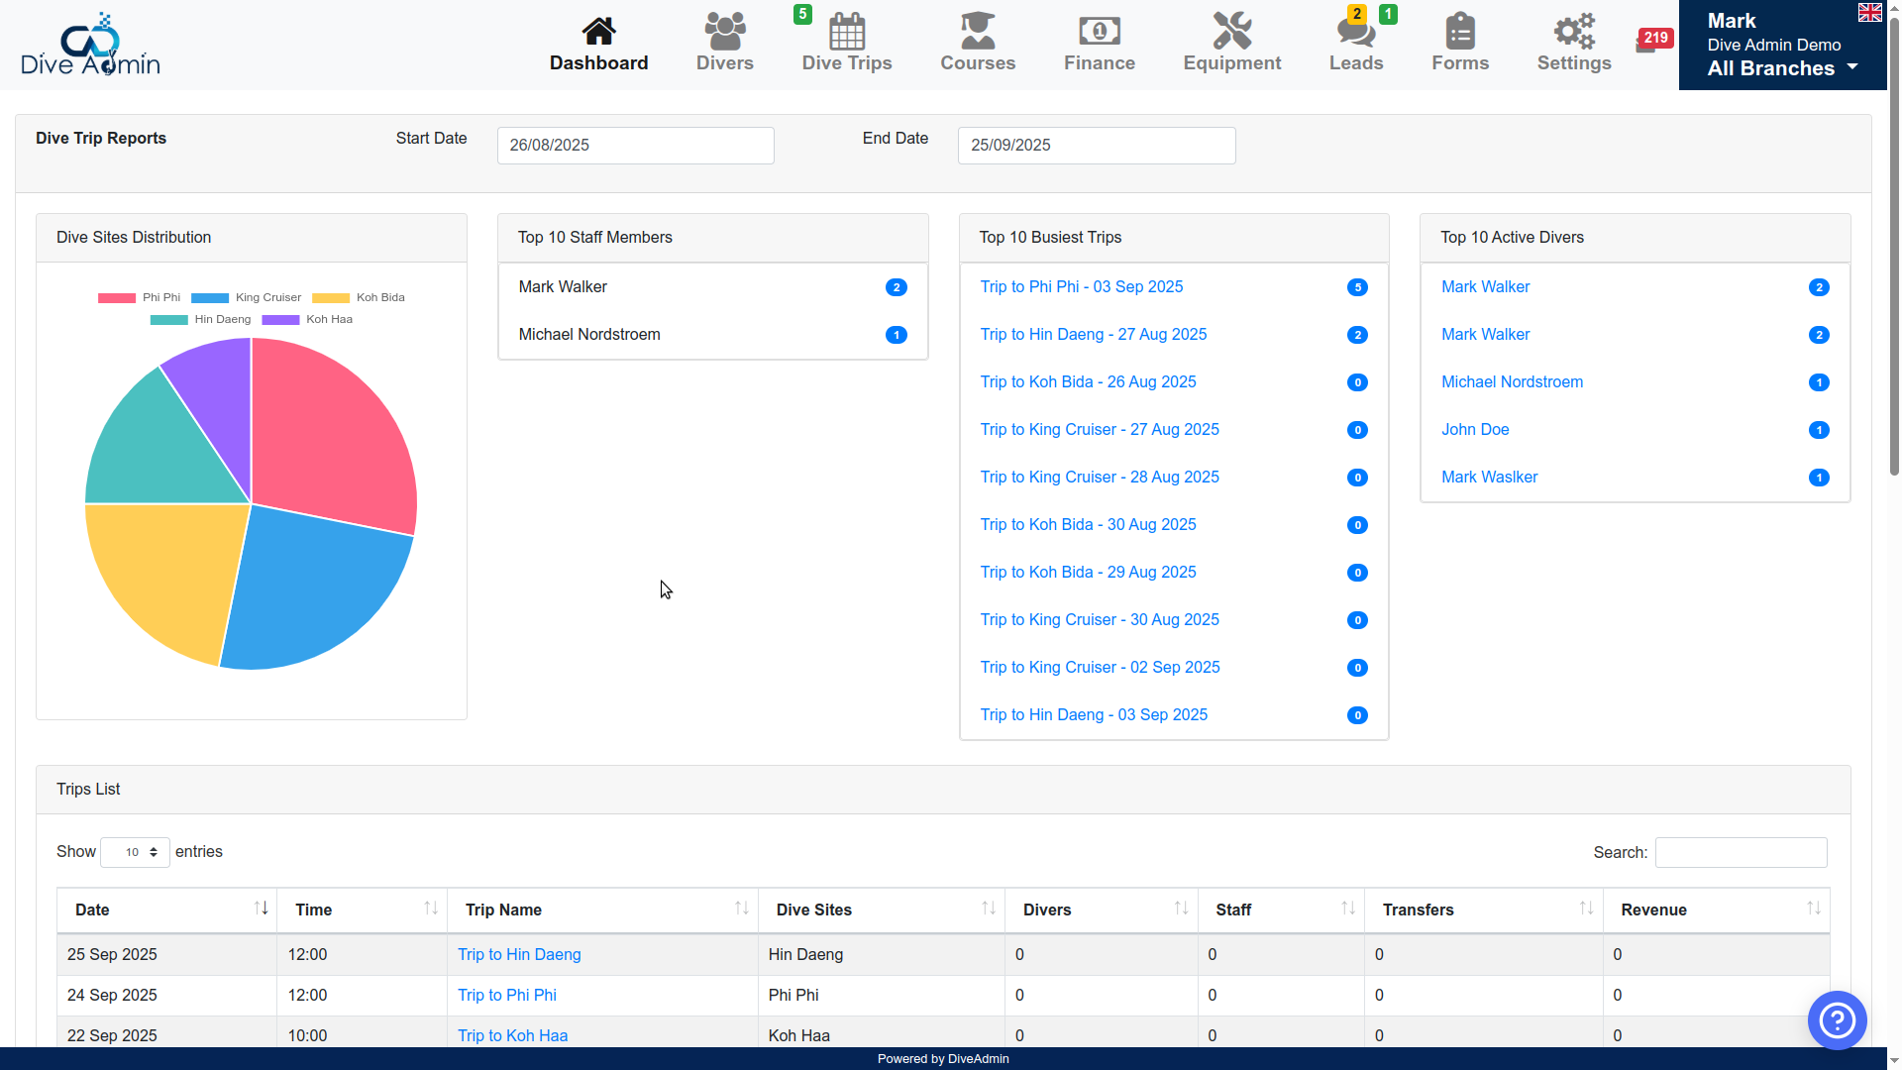The image size is (1902, 1070).
Task: Open the Finance money icon
Action: (x=1099, y=32)
